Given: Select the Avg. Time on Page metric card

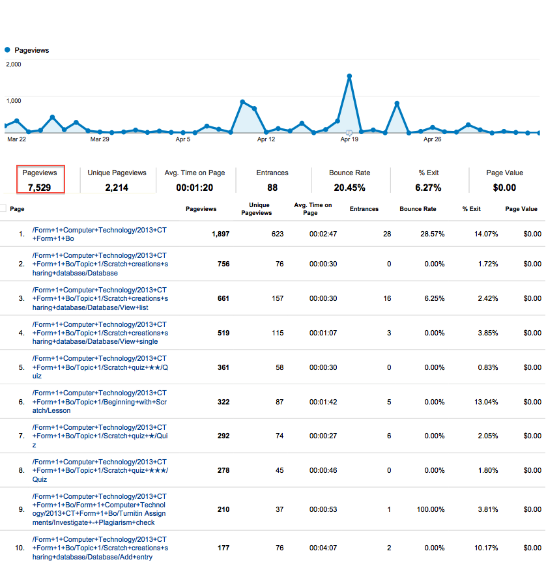Looking at the screenshot, I should (195, 178).
